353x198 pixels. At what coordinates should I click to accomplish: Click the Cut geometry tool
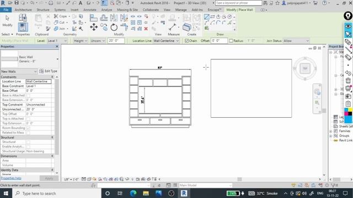[60, 23]
